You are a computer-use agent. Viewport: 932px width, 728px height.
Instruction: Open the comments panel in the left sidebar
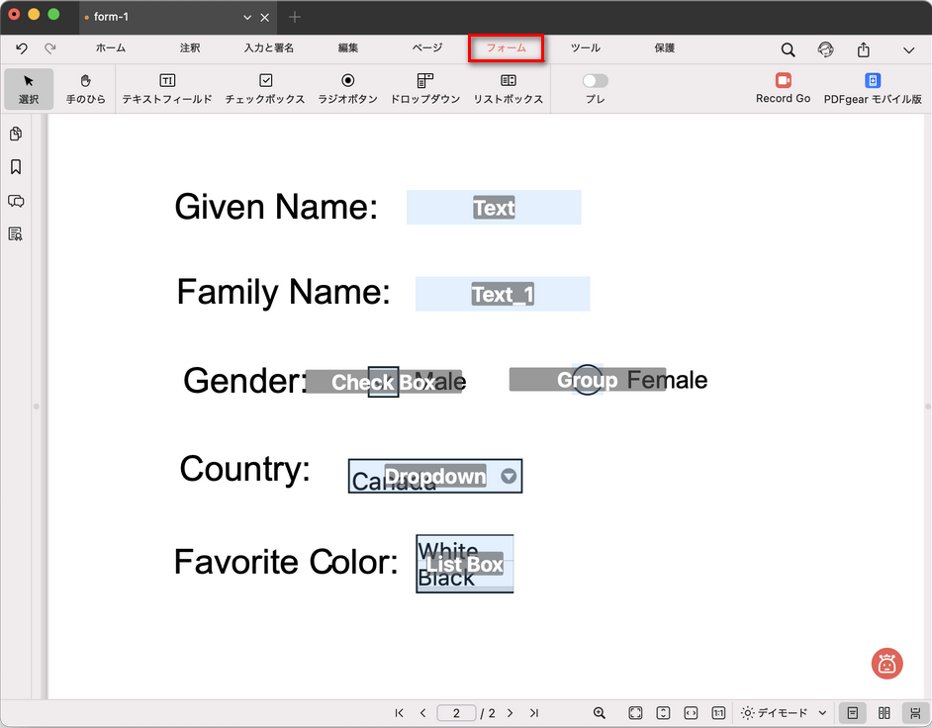pos(16,201)
